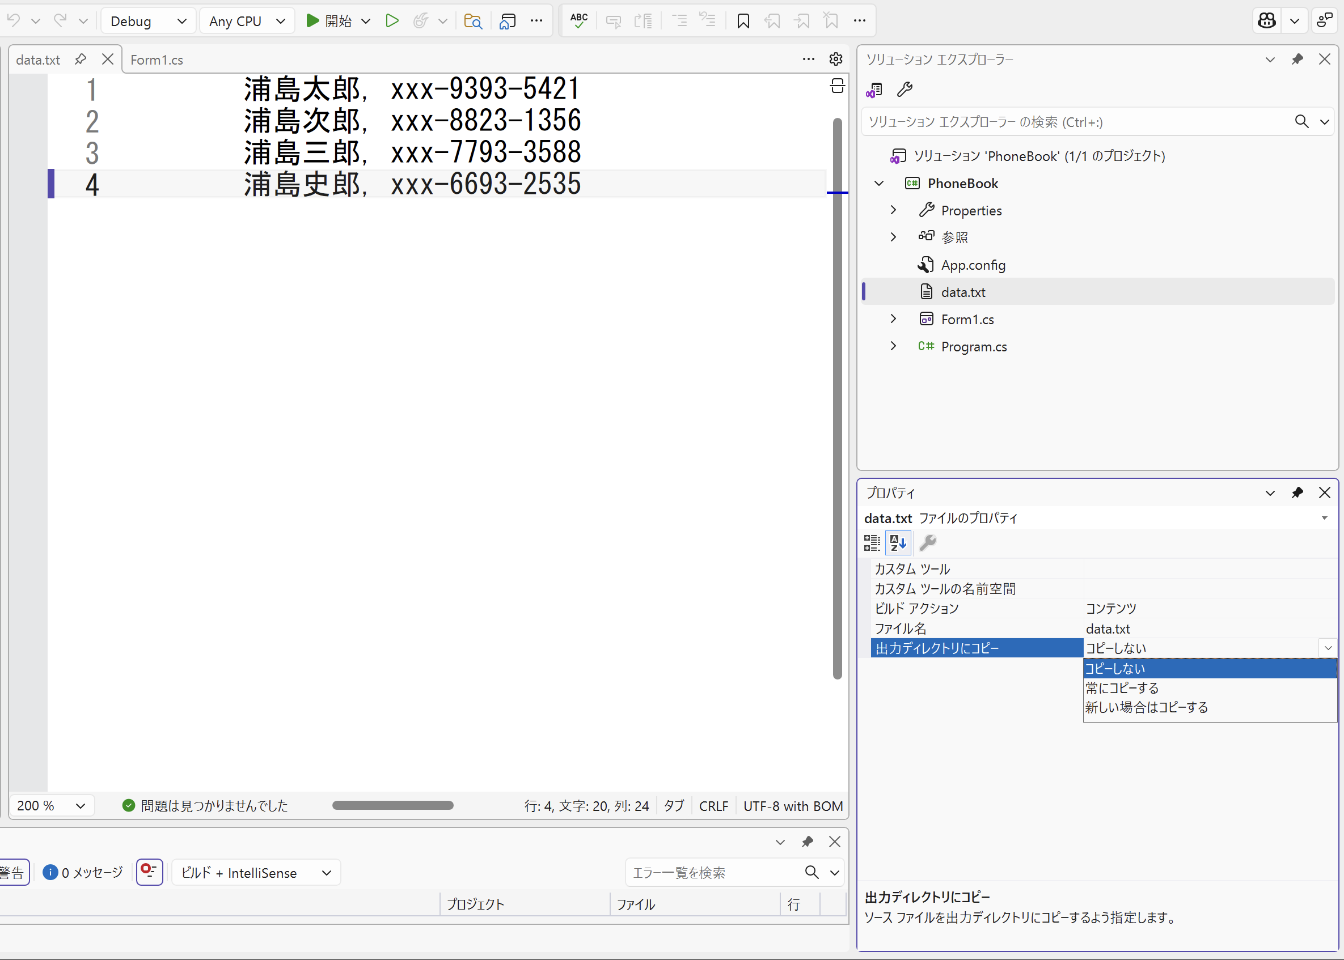
Task: Switch Properties panel to categorized view
Action: [872, 542]
